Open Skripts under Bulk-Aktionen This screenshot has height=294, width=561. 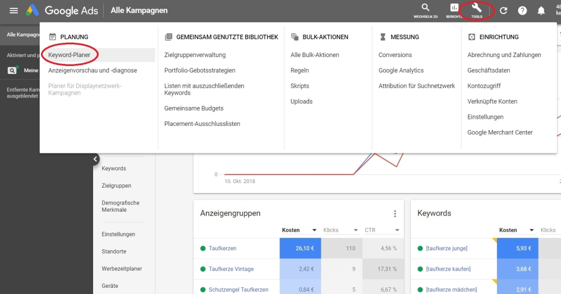[x=300, y=86]
